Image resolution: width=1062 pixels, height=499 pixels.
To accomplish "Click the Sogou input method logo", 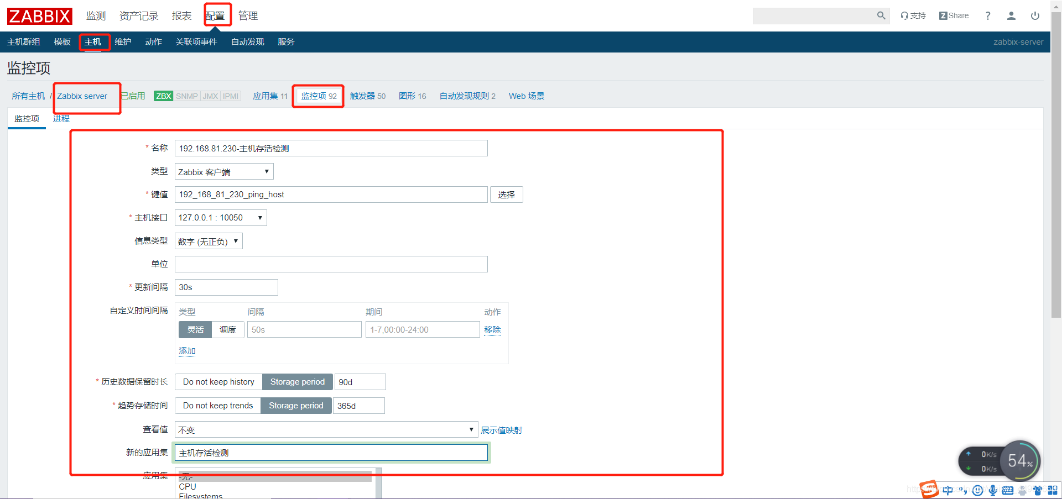I will 929,489.
